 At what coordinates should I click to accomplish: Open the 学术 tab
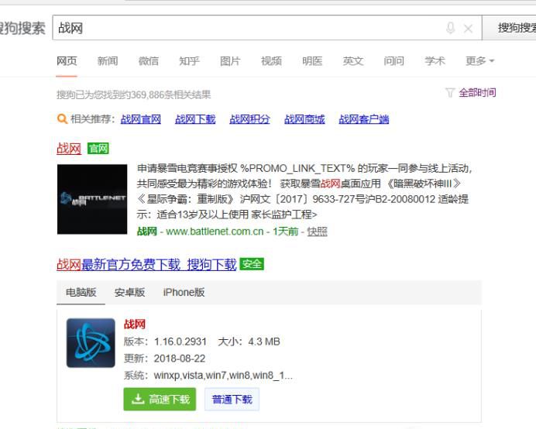pos(435,61)
